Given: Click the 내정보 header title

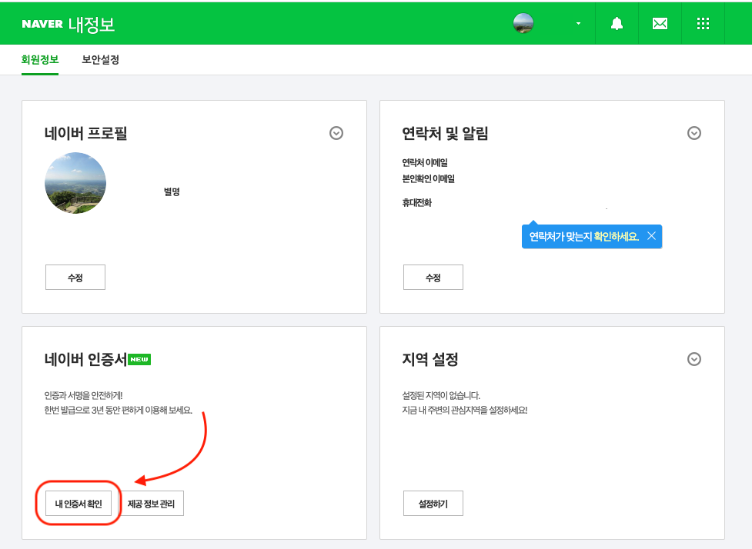Looking at the screenshot, I should coord(92,25).
